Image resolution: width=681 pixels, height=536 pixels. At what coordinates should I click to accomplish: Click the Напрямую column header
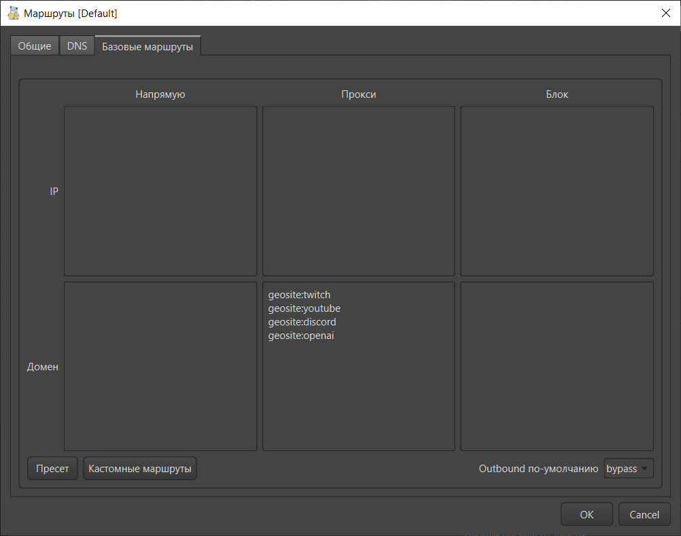(160, 94)
